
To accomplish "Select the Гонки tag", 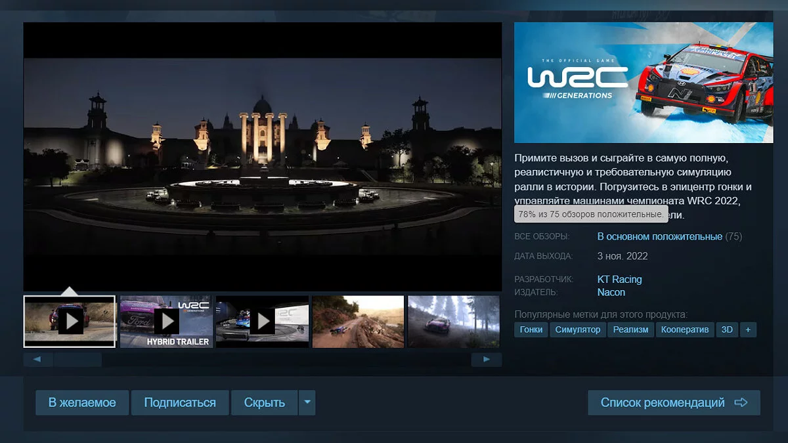I will click(x=531, y=329).
